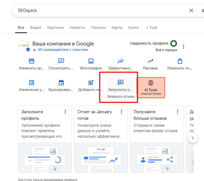Image resolution: width=204 pixels, height=181 pixels.
Task: Click Ваша компания в Google heading
Action: pyautogui.click(x=63, y=44)
